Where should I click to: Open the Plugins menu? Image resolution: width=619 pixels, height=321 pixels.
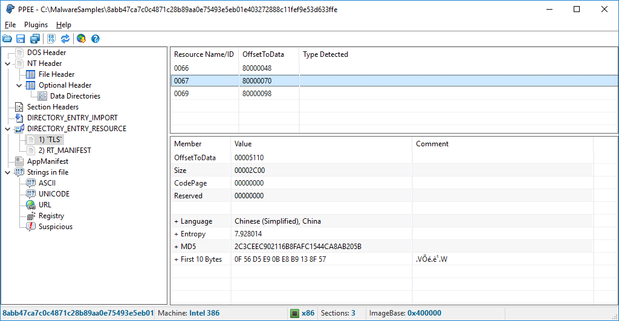tap(36, 25)
